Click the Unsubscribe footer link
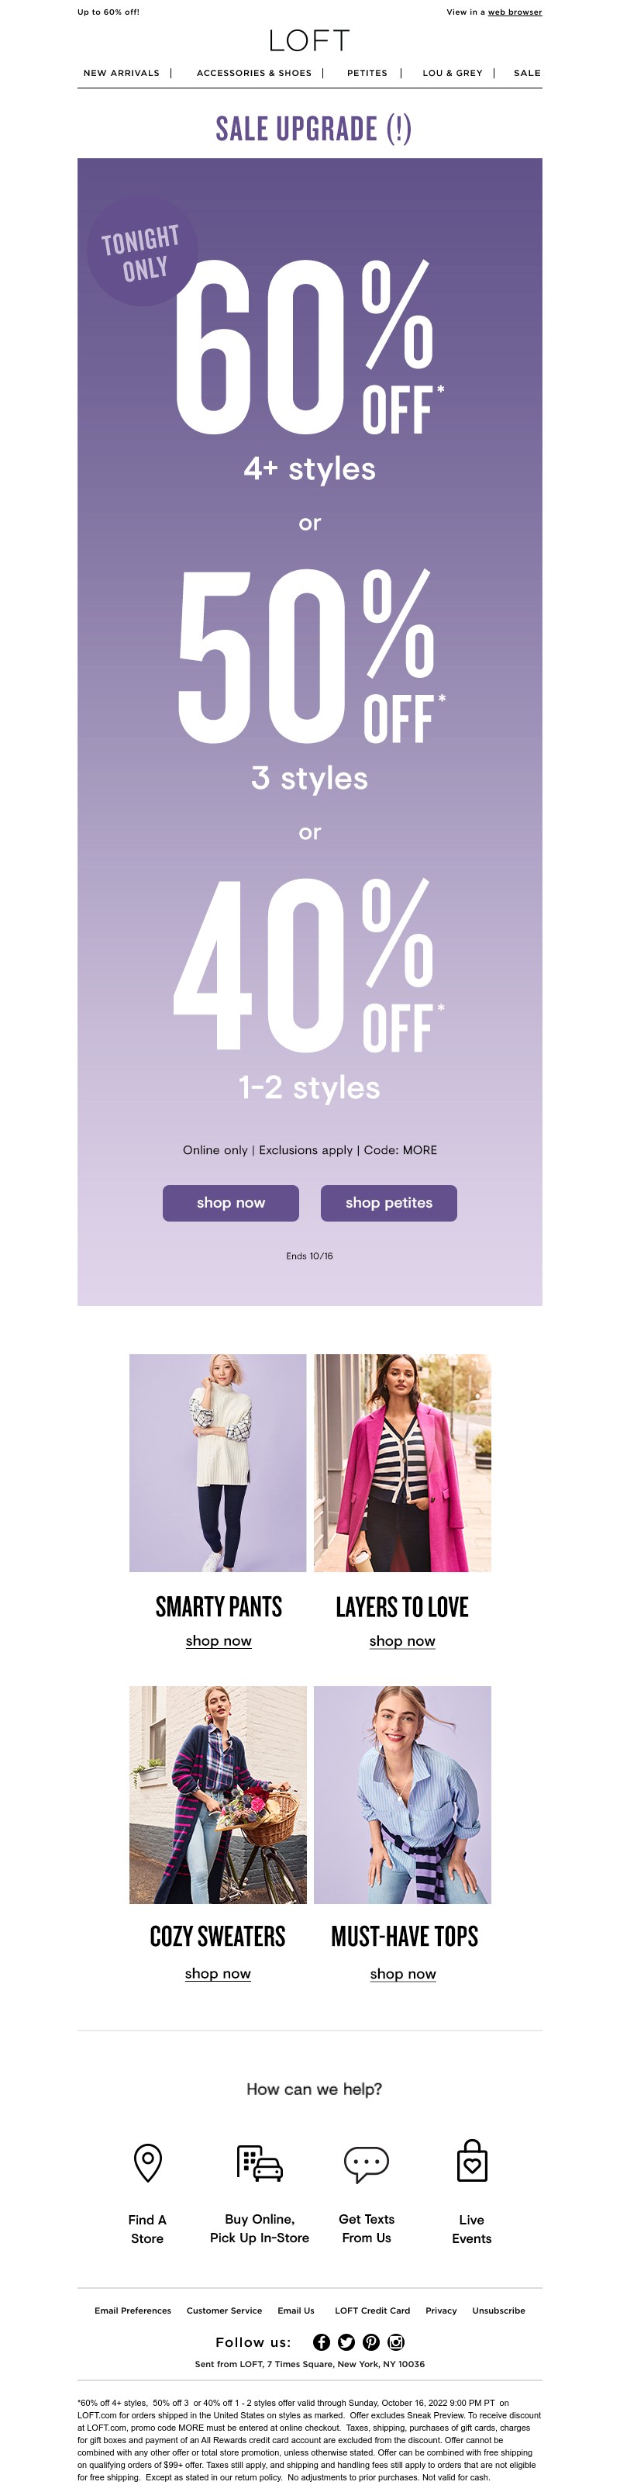The height and width of the screenshot is (2492, 620). (x=499, y=2311)
